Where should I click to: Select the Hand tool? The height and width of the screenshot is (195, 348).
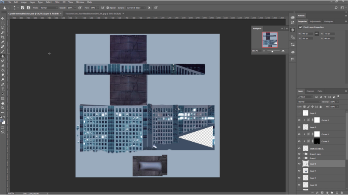coord(3,103)
